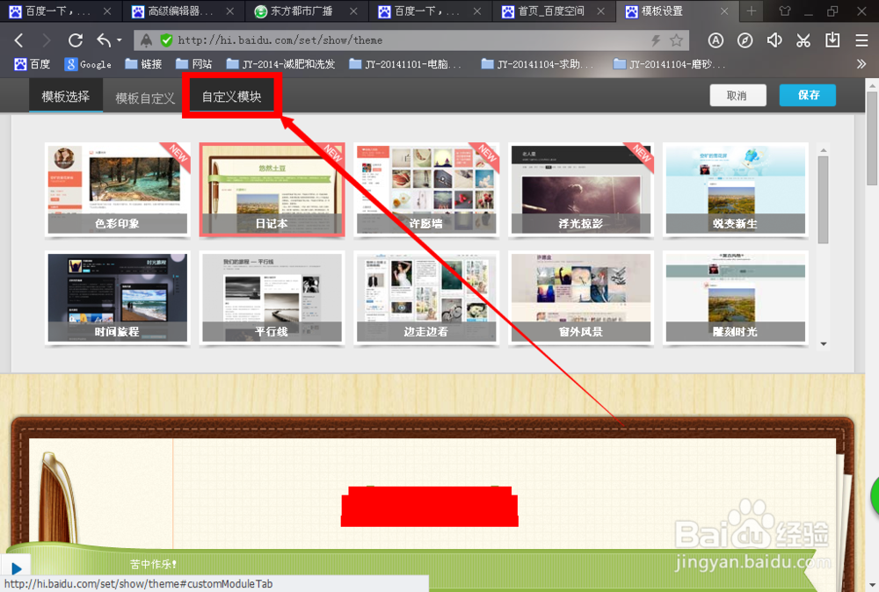Click template list scroll up arrow

tap(823, 150)
